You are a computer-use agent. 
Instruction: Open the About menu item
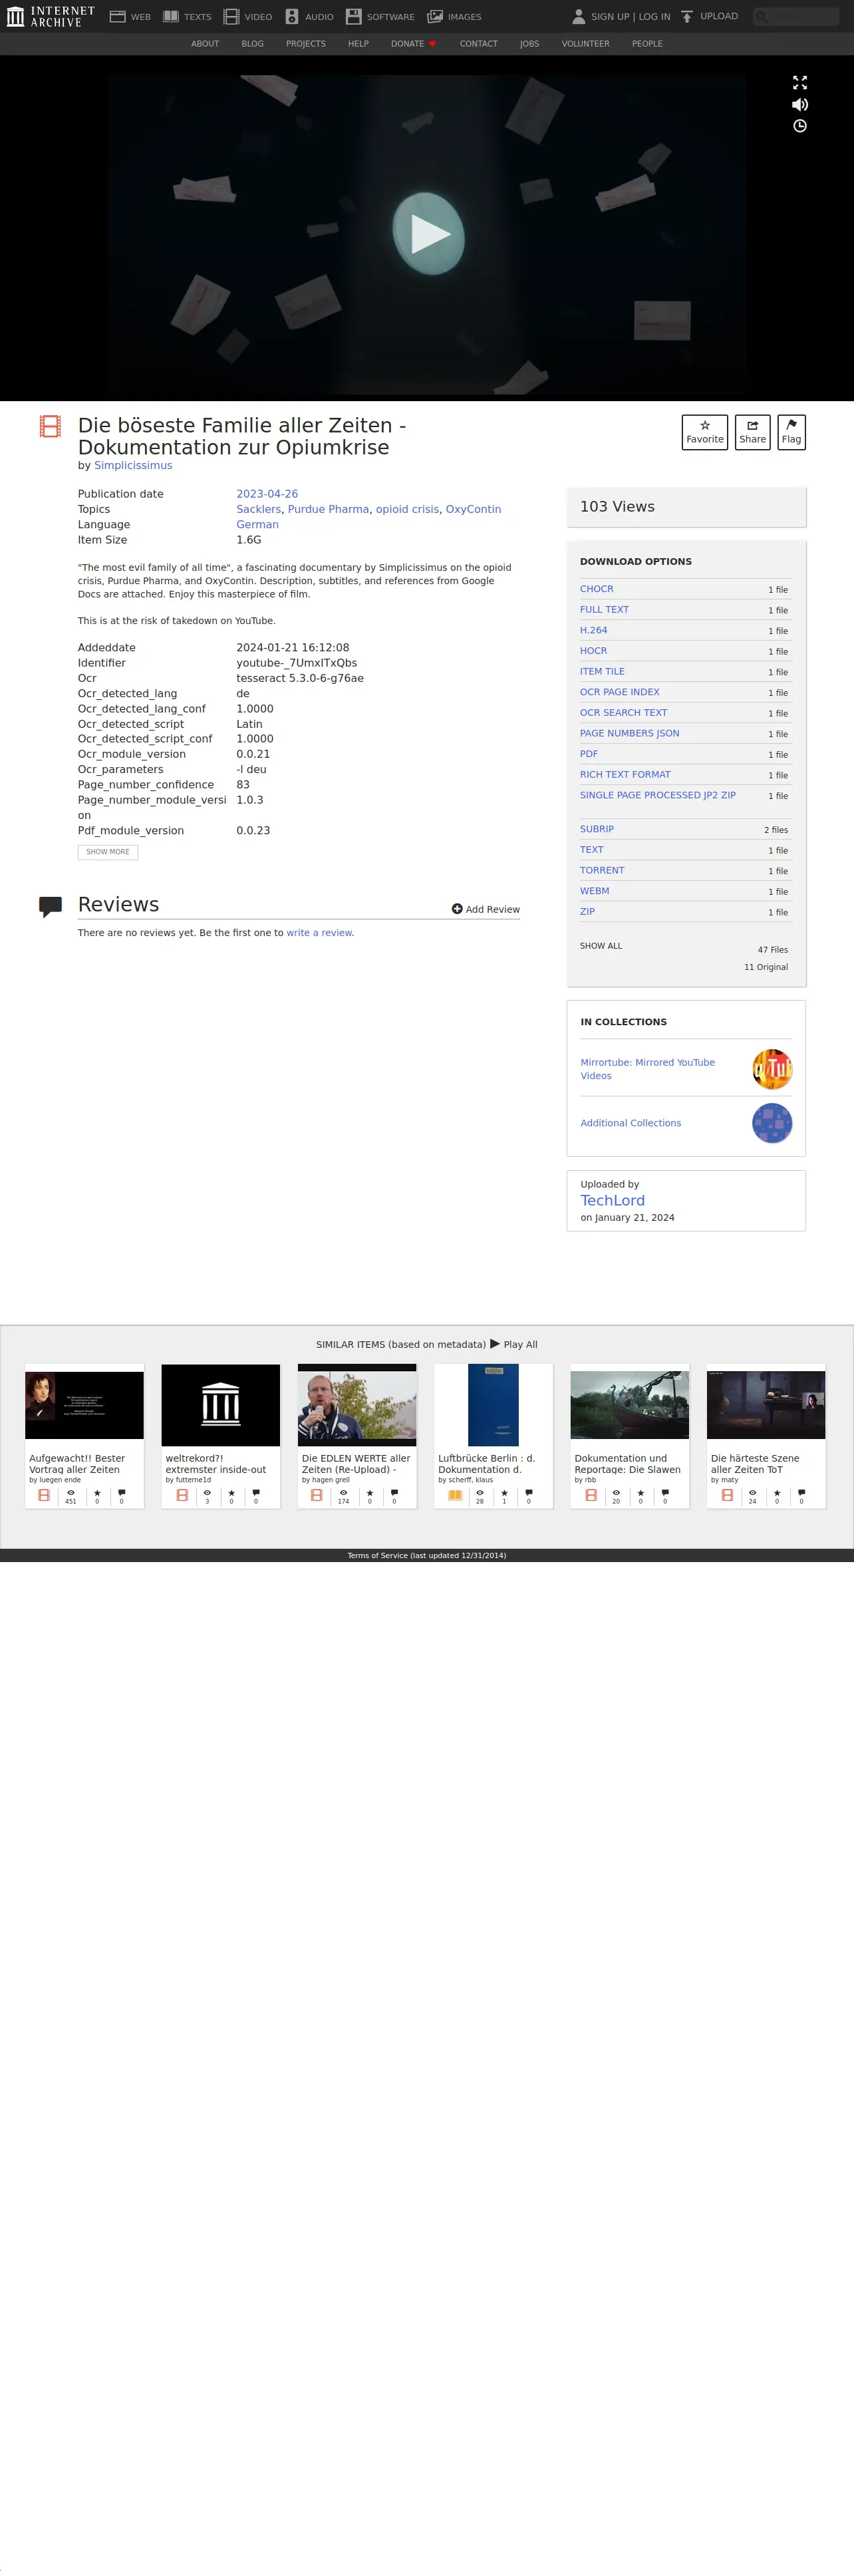click(x=205, y=44)
